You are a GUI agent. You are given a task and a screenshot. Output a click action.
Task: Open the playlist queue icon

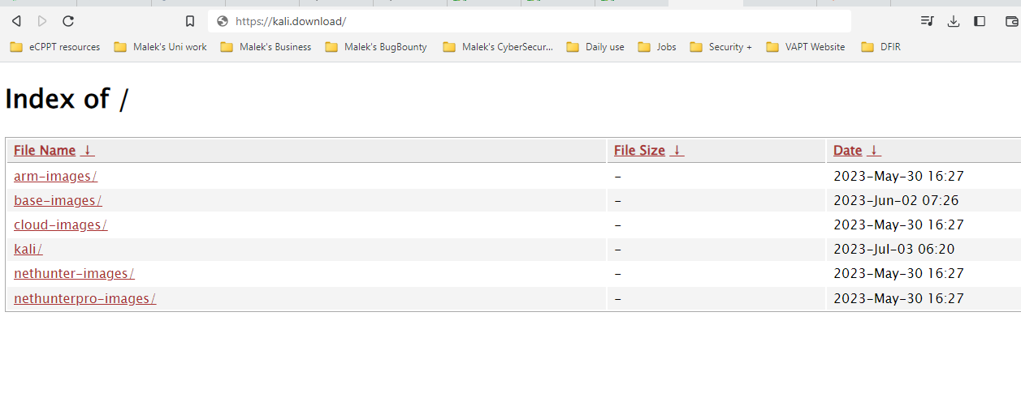pos(927,21)
